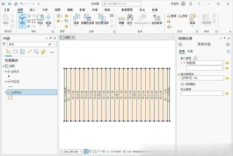
Task: Click the Contents filter funnel icon
Action: point(4,44)
